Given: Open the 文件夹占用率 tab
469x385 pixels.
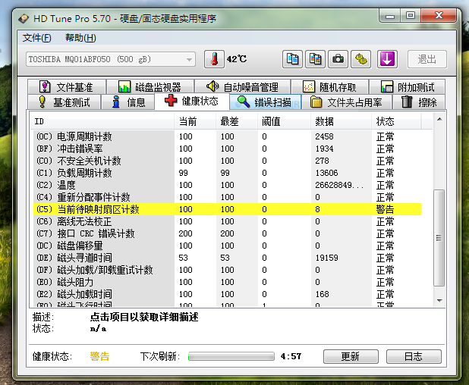Looking at the screenshot, I should 346,102.
